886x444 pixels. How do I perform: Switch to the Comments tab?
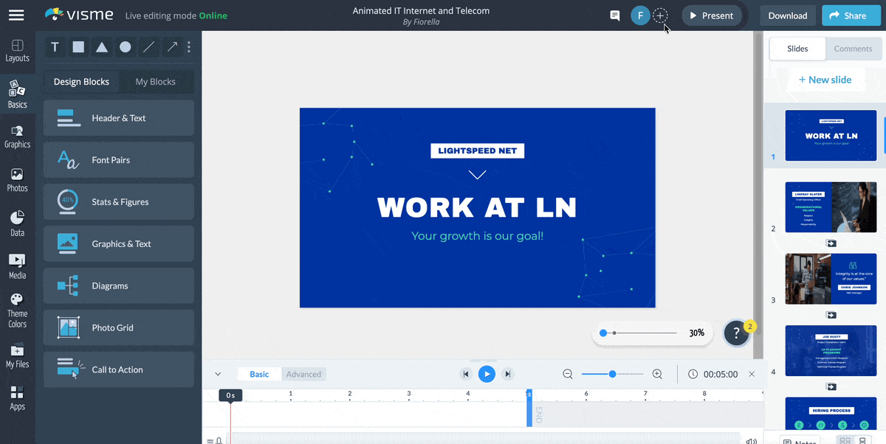853,49
